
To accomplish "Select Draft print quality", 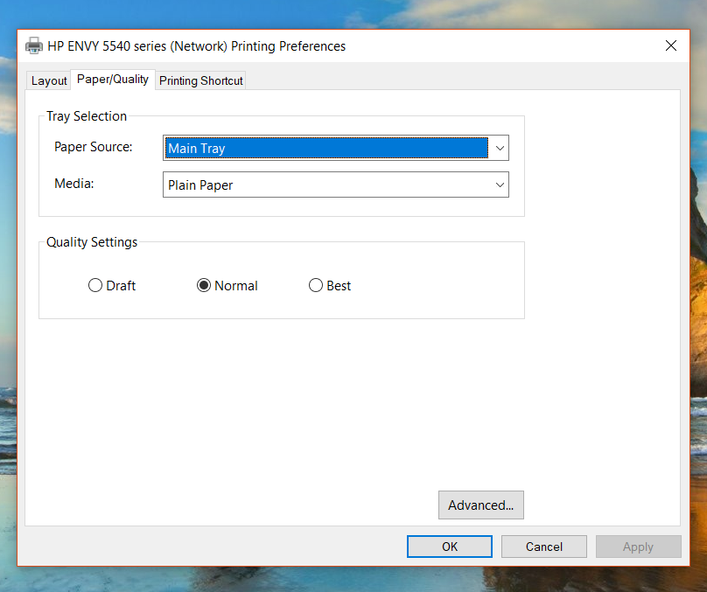I will point(112,285).
